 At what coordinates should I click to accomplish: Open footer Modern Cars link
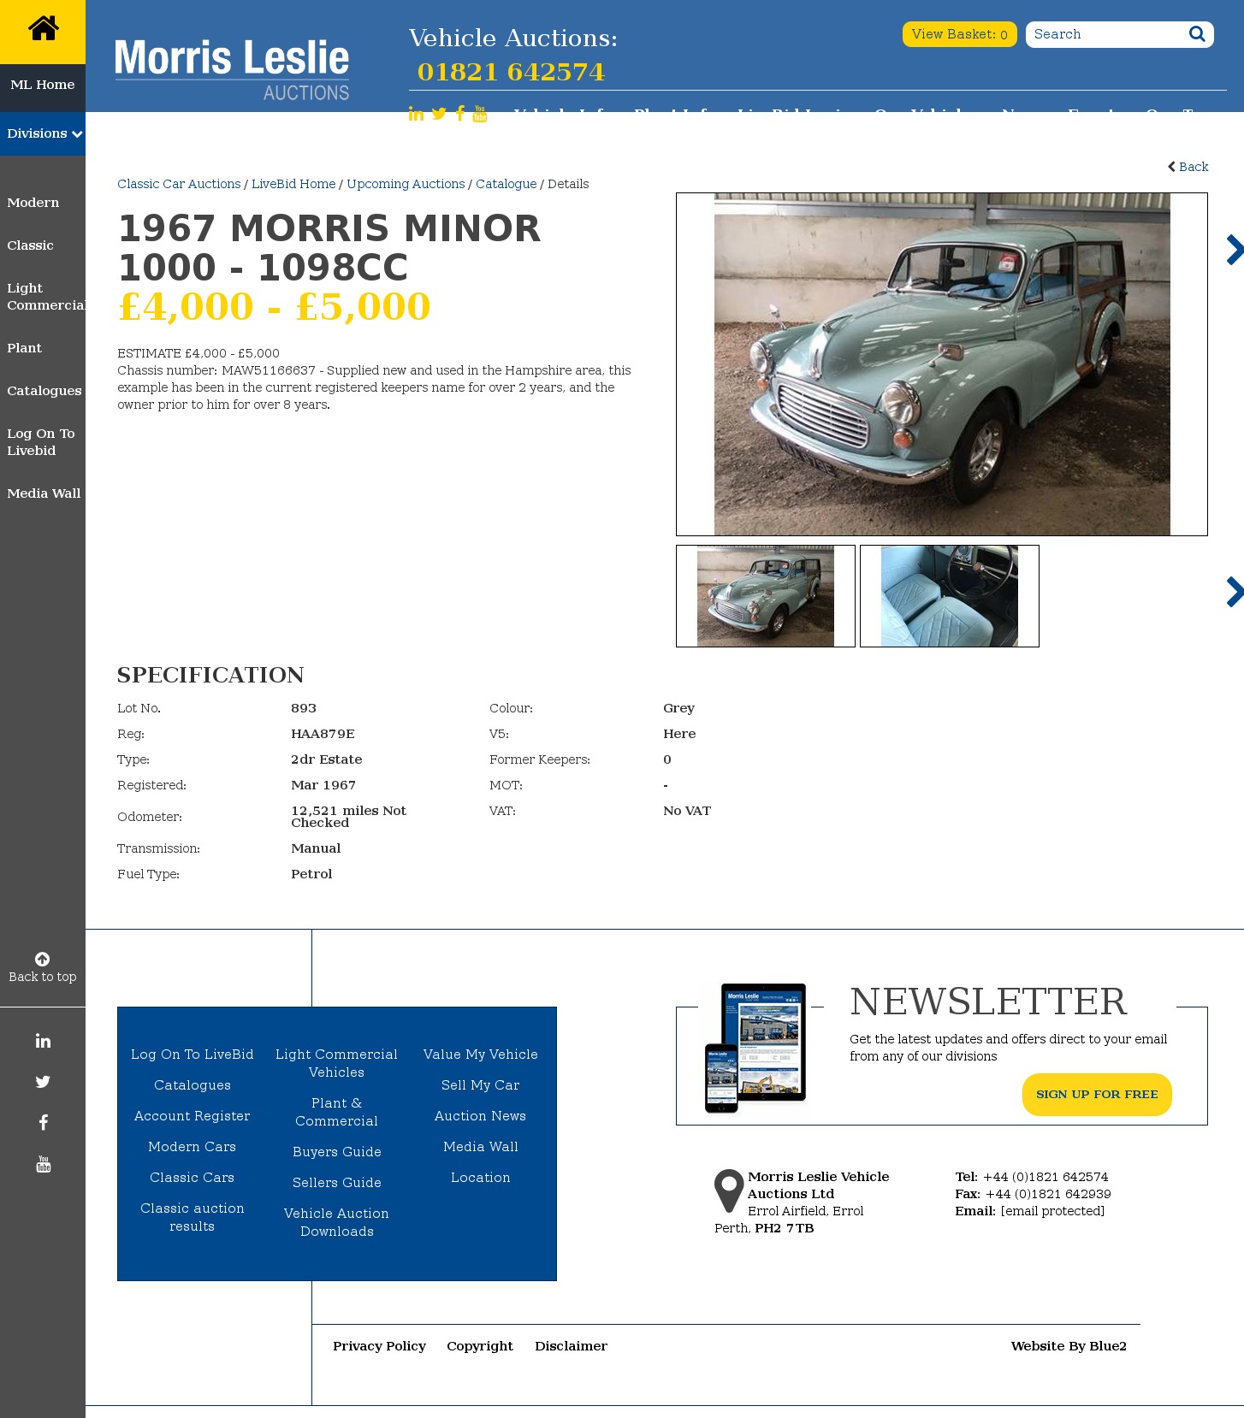[x=193, y=1147]
